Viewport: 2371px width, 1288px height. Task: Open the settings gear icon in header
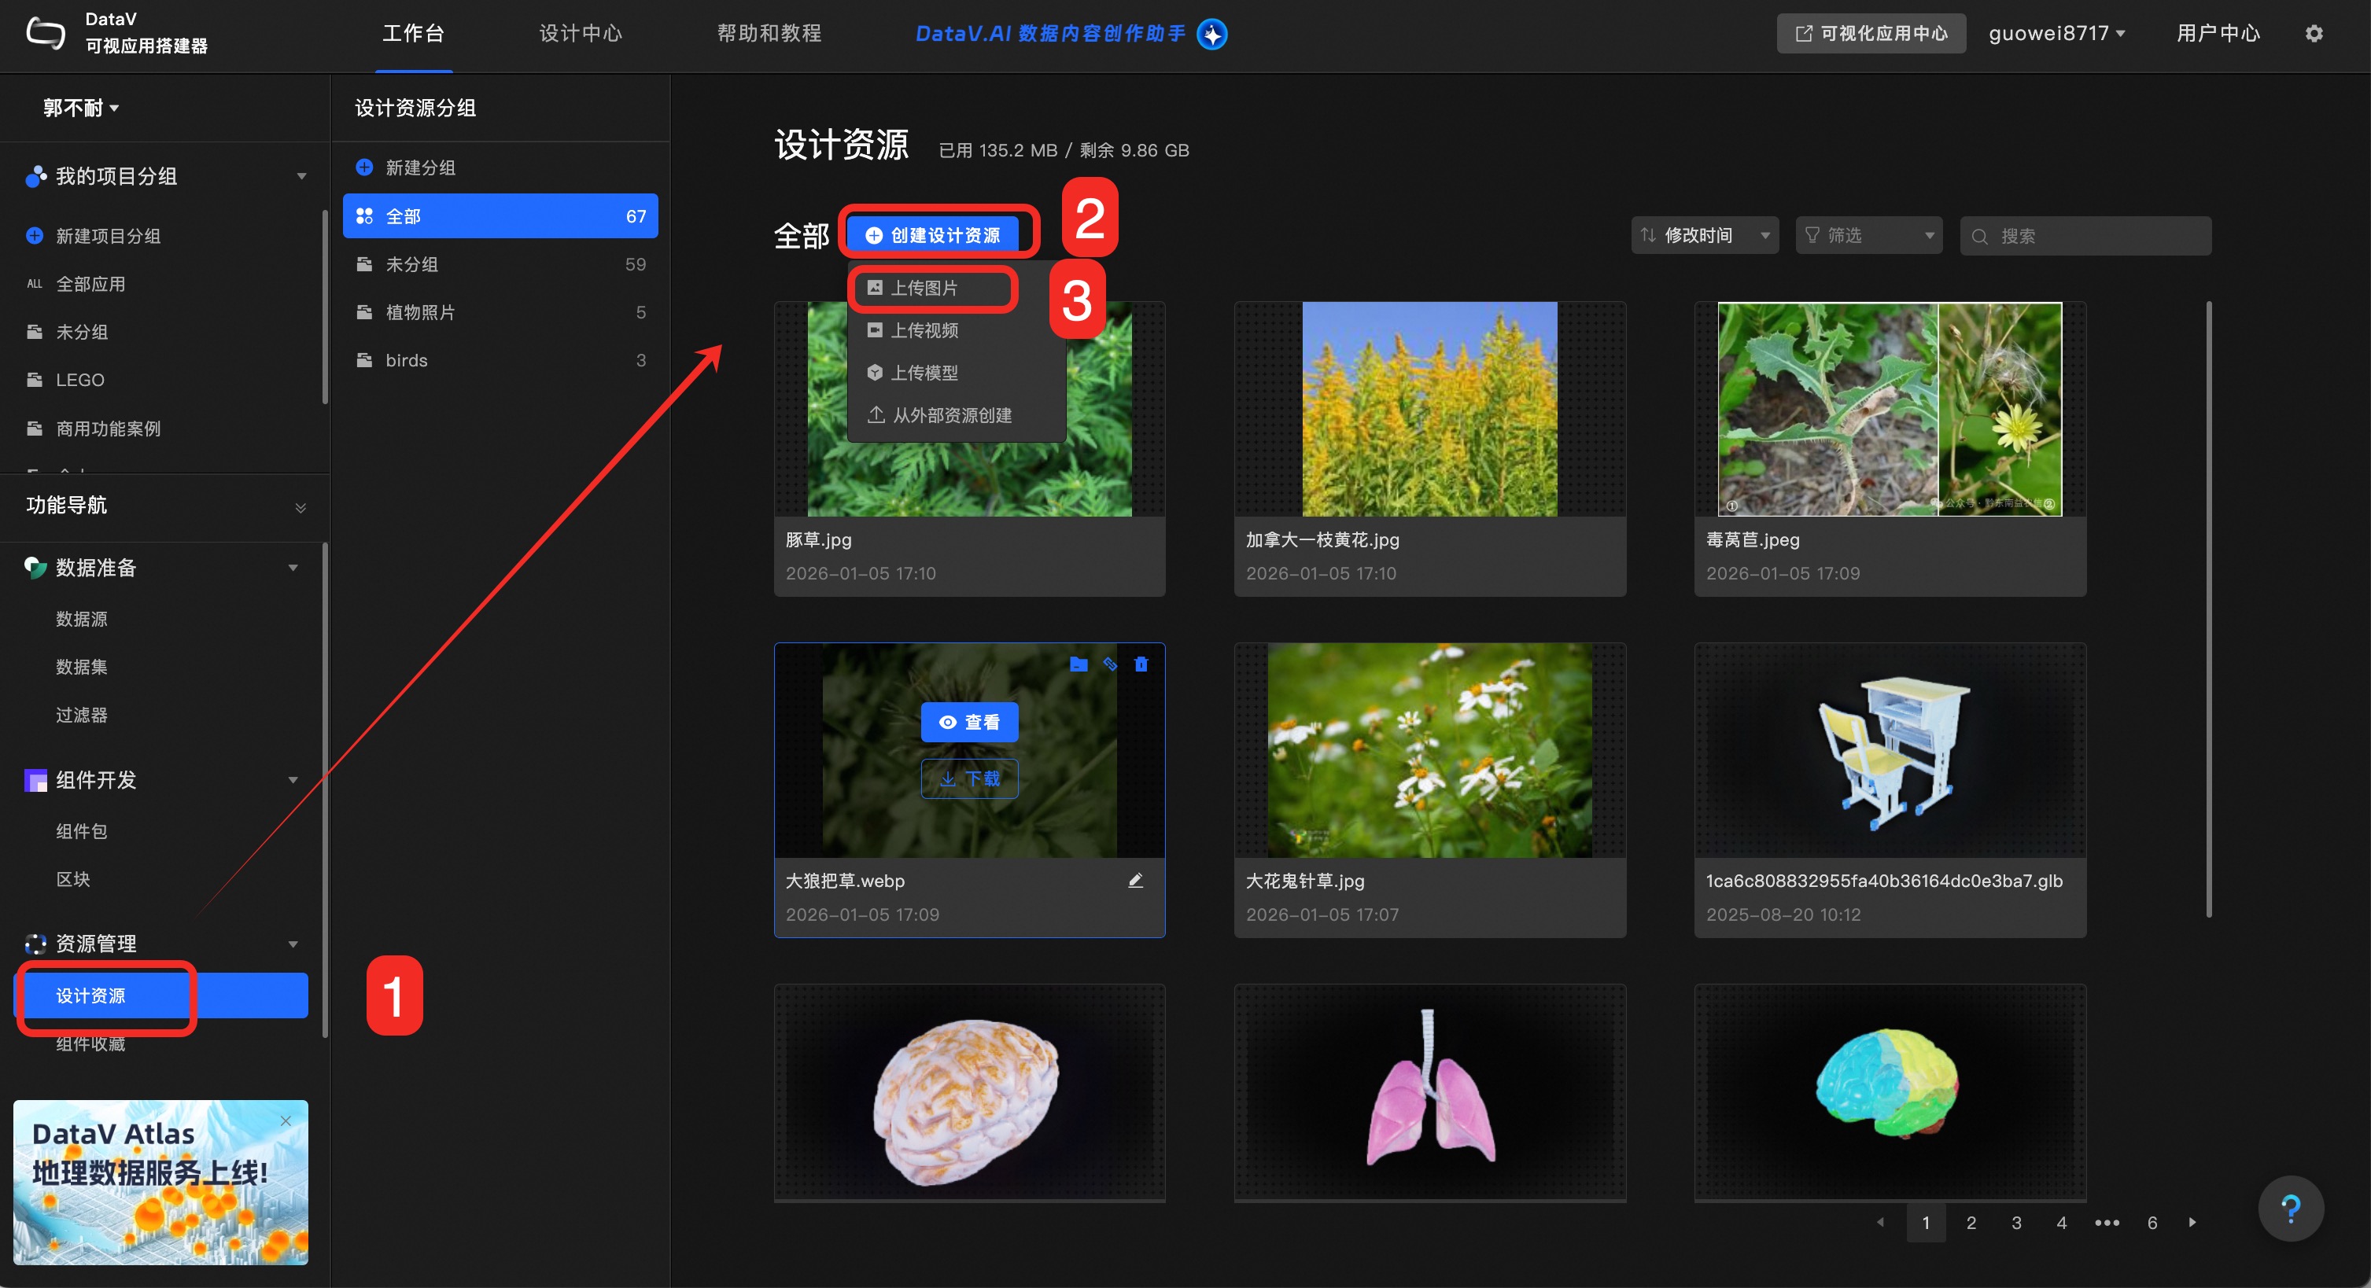tap(2314, 34)
